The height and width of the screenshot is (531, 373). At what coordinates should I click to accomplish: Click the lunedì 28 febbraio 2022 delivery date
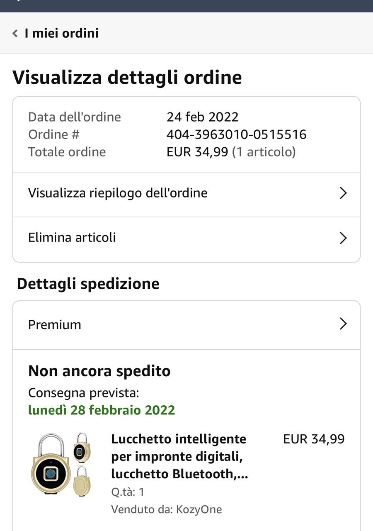point(102,410)
